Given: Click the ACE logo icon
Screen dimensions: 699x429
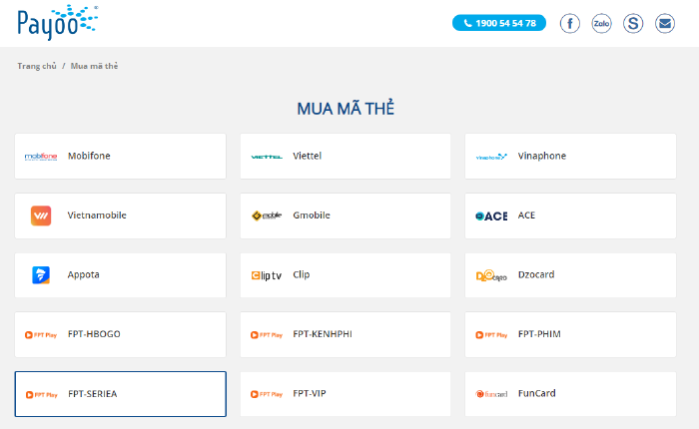Looking at the screenshot, I should [x=491, y=216].
